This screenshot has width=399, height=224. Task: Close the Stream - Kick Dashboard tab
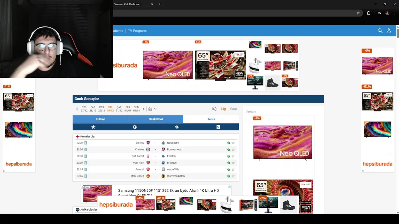(152, 4)
